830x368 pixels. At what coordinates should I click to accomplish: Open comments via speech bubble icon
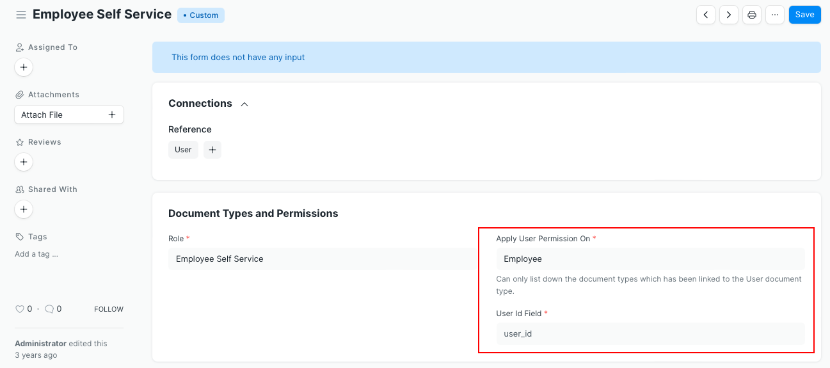point(49,309)
